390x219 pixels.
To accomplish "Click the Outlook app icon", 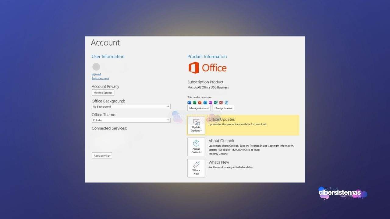I will [205, 103].
